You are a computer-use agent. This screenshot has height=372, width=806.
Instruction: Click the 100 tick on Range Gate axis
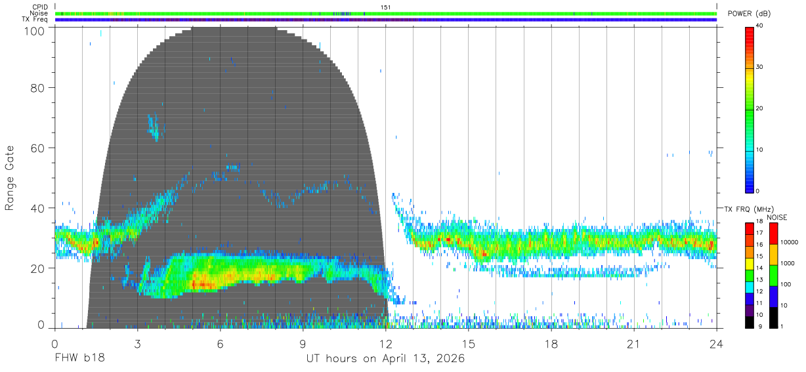pos(33,30)
